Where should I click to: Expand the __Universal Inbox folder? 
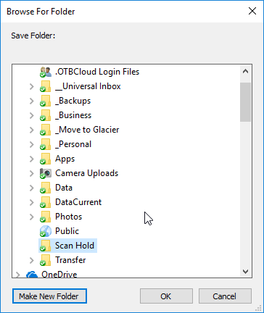point(32,86)
